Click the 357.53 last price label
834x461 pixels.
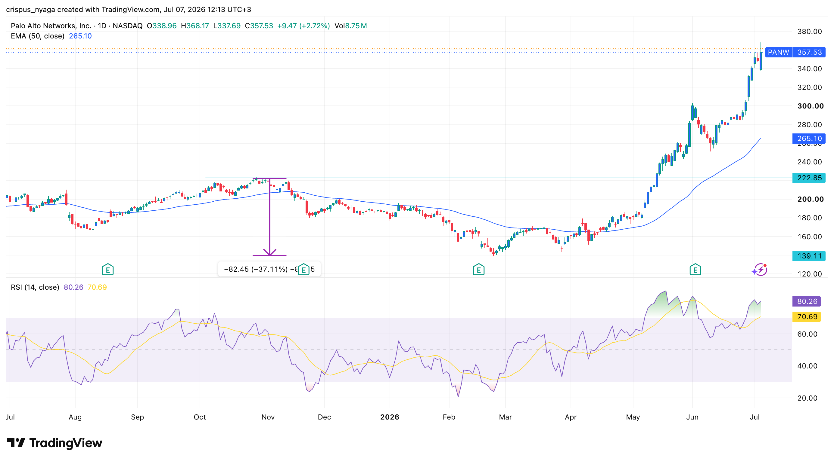(809, 52)
